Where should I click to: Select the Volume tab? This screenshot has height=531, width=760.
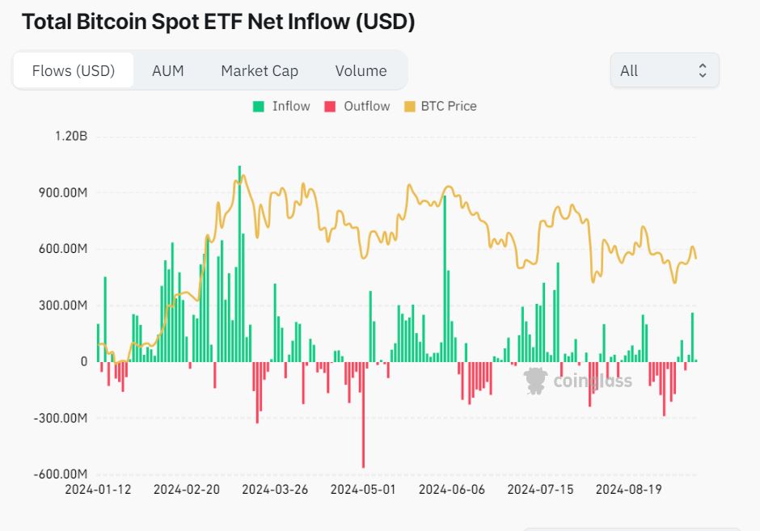tap(361, 71)
